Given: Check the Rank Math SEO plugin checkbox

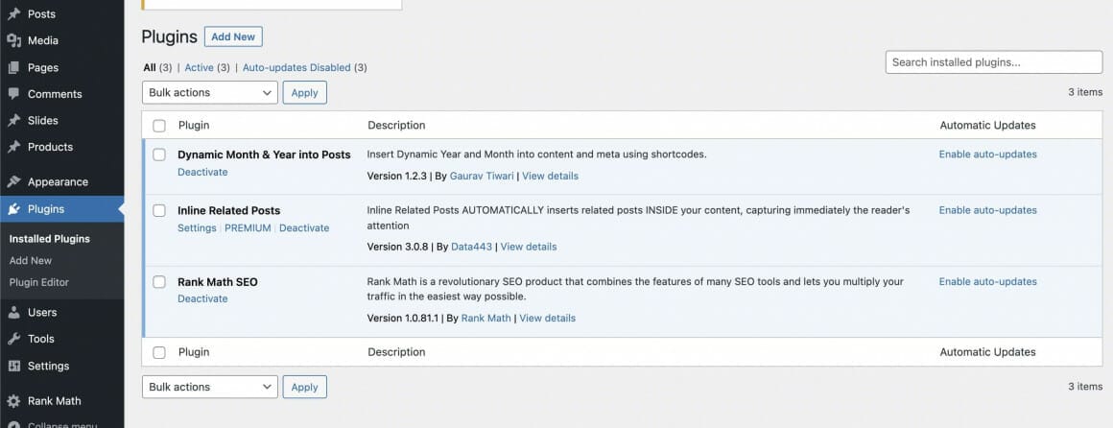Looking at the screenshot, I should click(x=159, y=282).
